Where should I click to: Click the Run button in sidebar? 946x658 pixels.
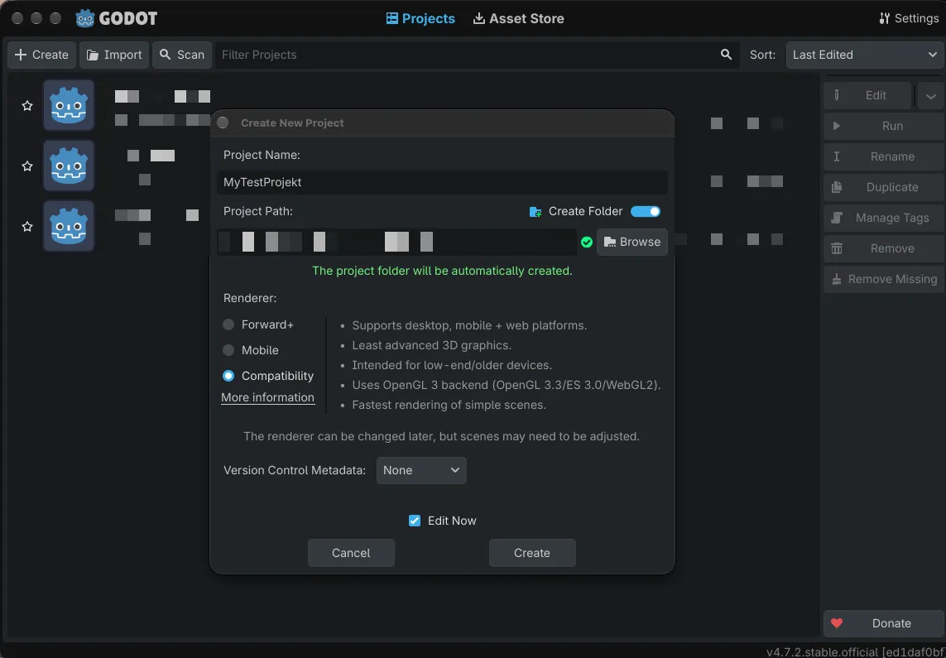coord(884,126)
